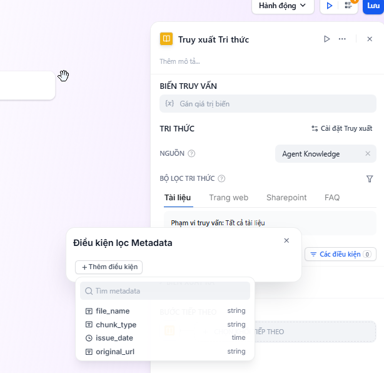Viewport: 384px width, 373px height.
Task: Switch to the Sharepoint tab
Action: point(286,198)
